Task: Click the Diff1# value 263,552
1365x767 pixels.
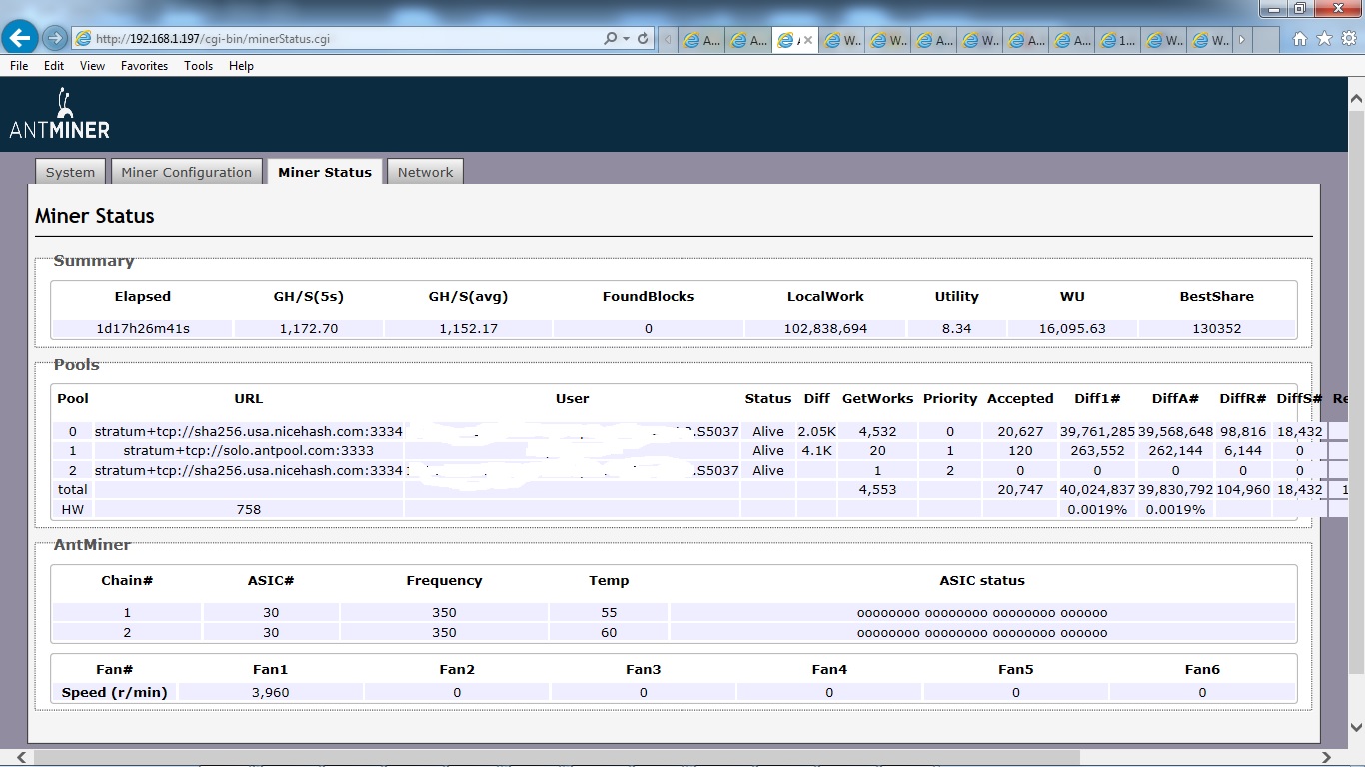Action: (x=1097, y=451)
